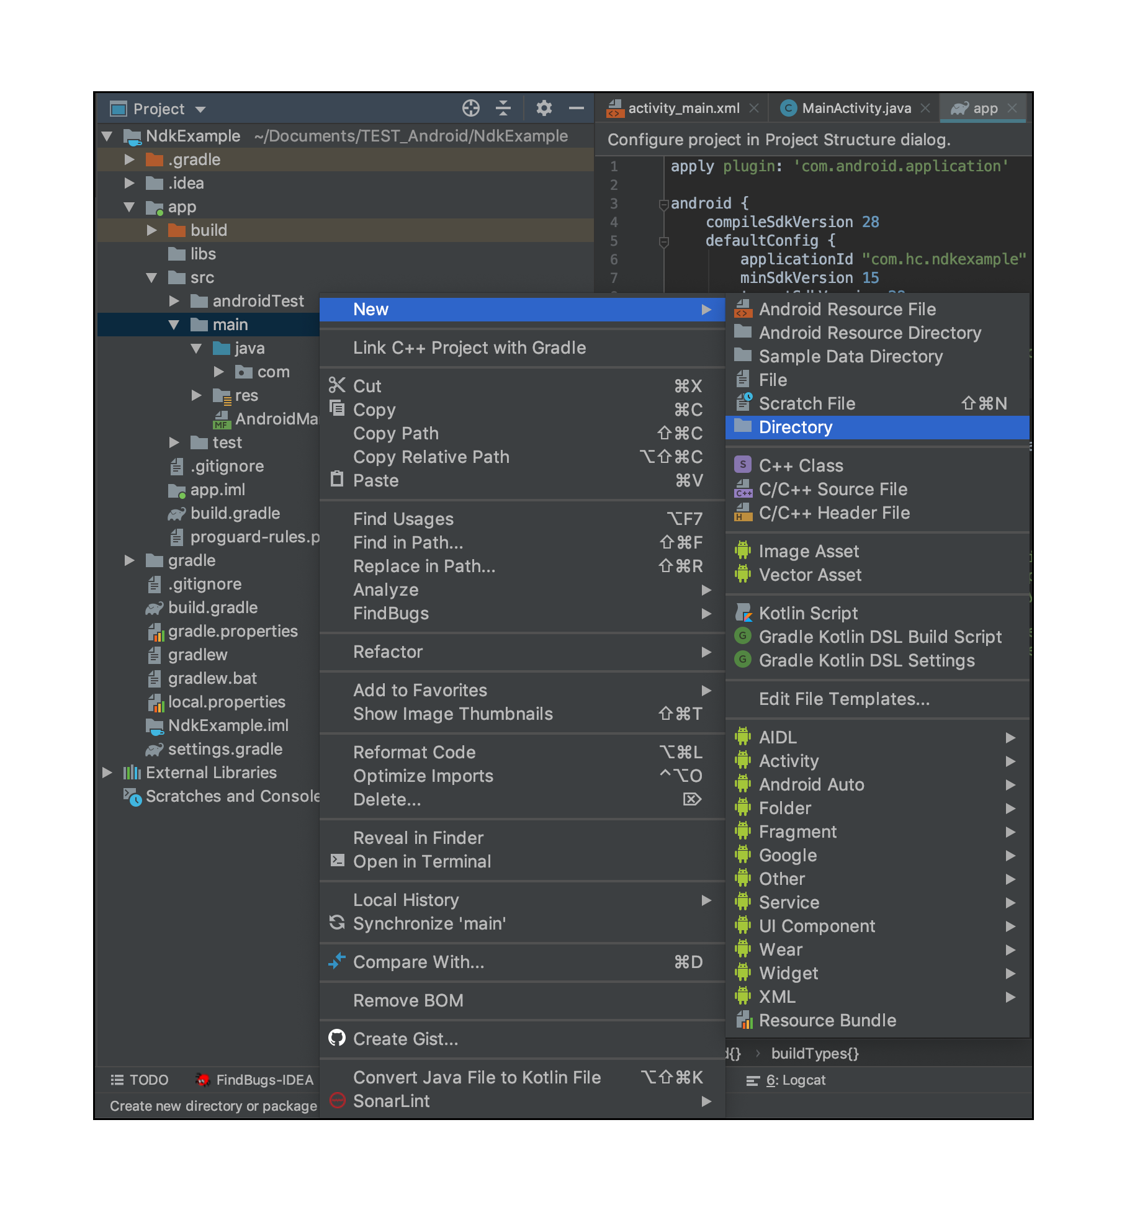Choose Remove BOM in context menu
This screenshot has width=1127, height=1215.
tap(522, 1000)
